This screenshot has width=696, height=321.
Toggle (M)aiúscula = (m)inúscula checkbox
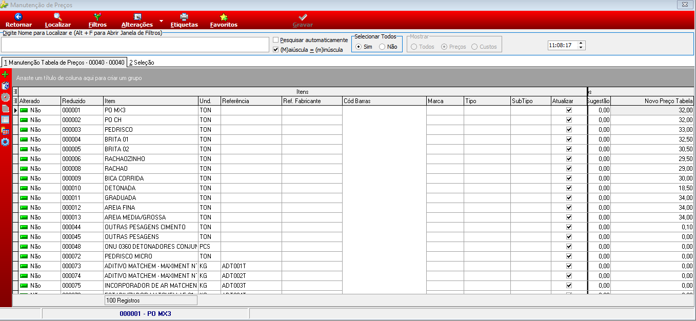click(276, 50)
